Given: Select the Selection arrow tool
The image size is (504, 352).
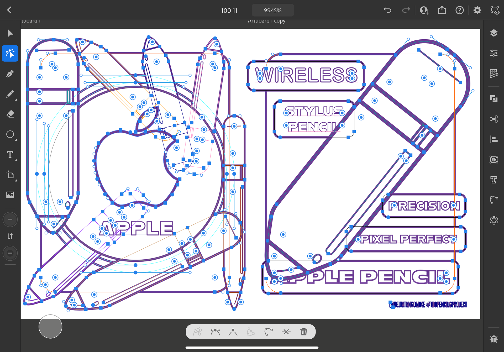Looking at the screenshot, I should click(x=10, y=33).
